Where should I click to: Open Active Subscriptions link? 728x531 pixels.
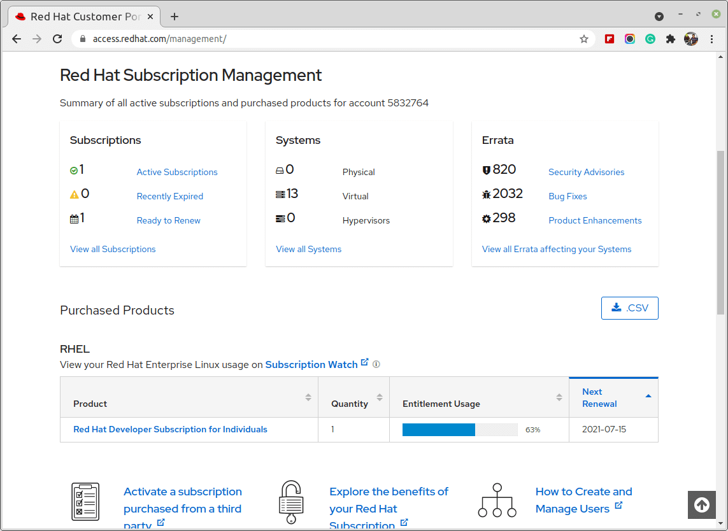pos(177,172)
